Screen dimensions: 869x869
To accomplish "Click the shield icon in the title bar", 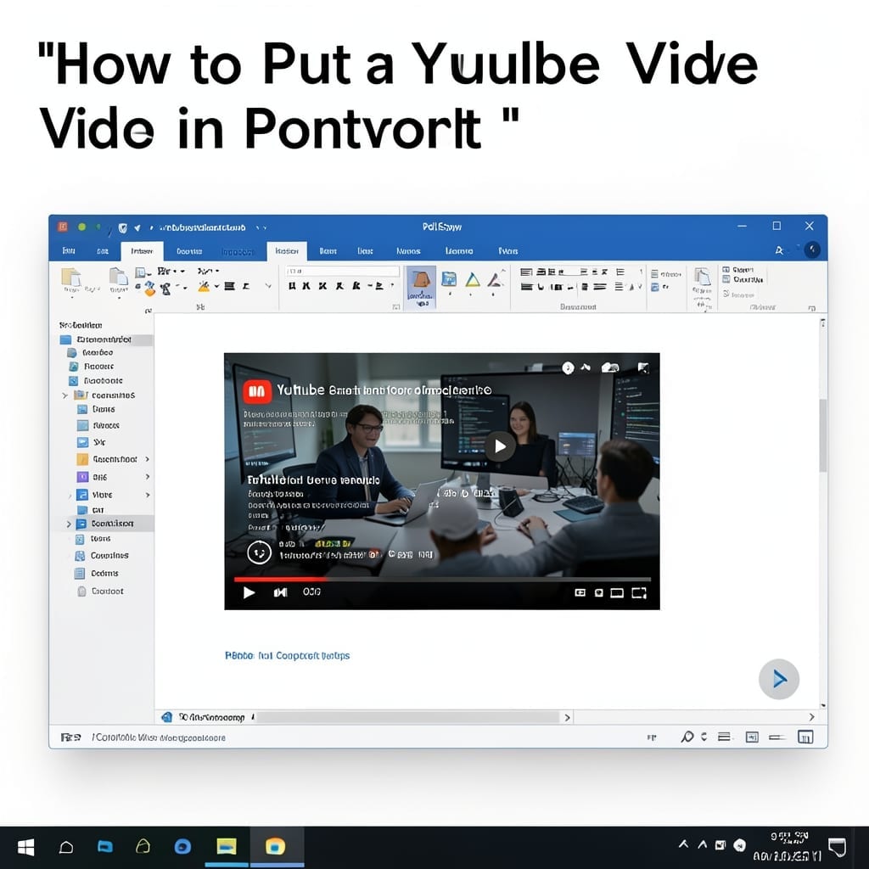I will (x=122, y=227).
